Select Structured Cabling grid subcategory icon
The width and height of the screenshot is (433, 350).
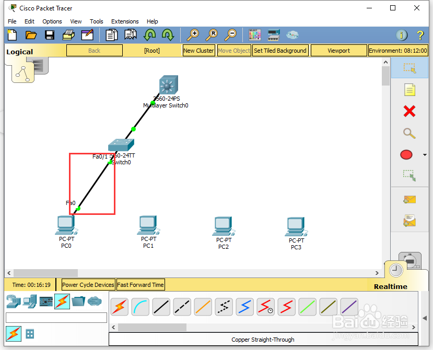point(30,334)
